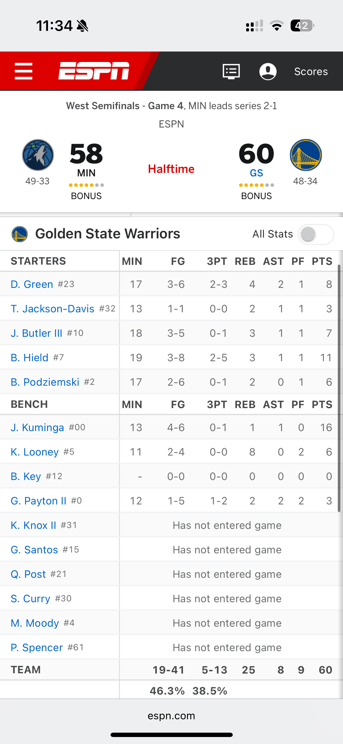Open S. Curry player profile
This screenshot has width=343, height=744.
point(31,598)
